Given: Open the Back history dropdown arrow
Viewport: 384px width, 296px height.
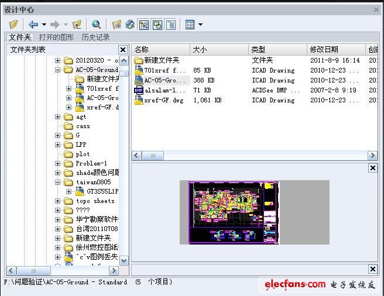Looking at the screenshot, I should [x=44, y=25].
